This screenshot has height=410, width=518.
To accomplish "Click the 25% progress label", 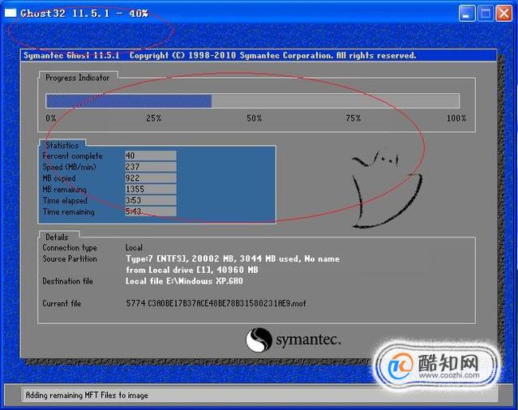I will click(x=153, y=118).
